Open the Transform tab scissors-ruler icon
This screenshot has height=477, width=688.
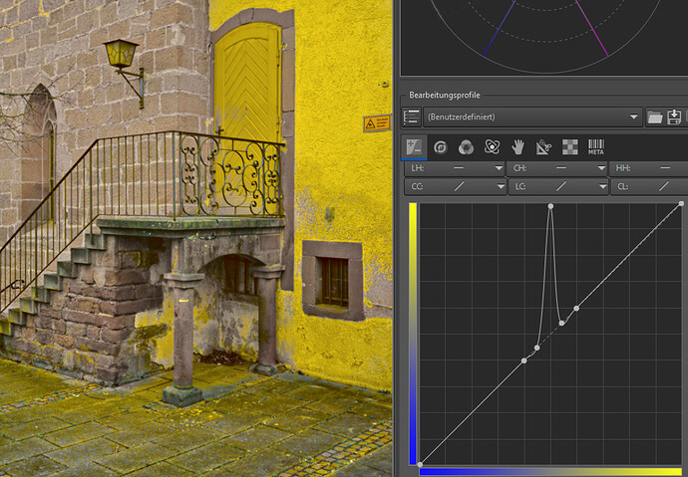pyautogui.click(x=543, y=147)
